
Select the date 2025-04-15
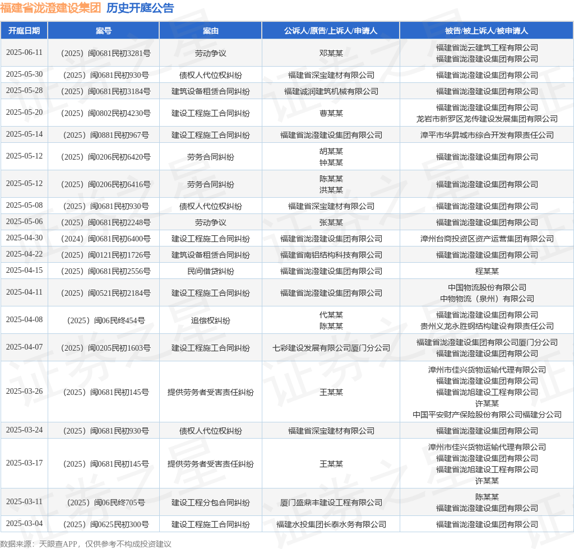24,270
